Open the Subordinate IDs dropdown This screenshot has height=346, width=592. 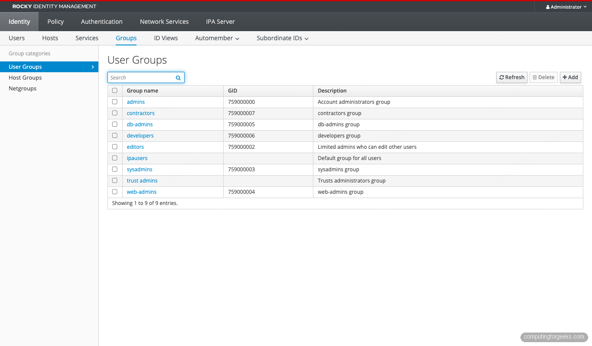click(x=283, y=38)
